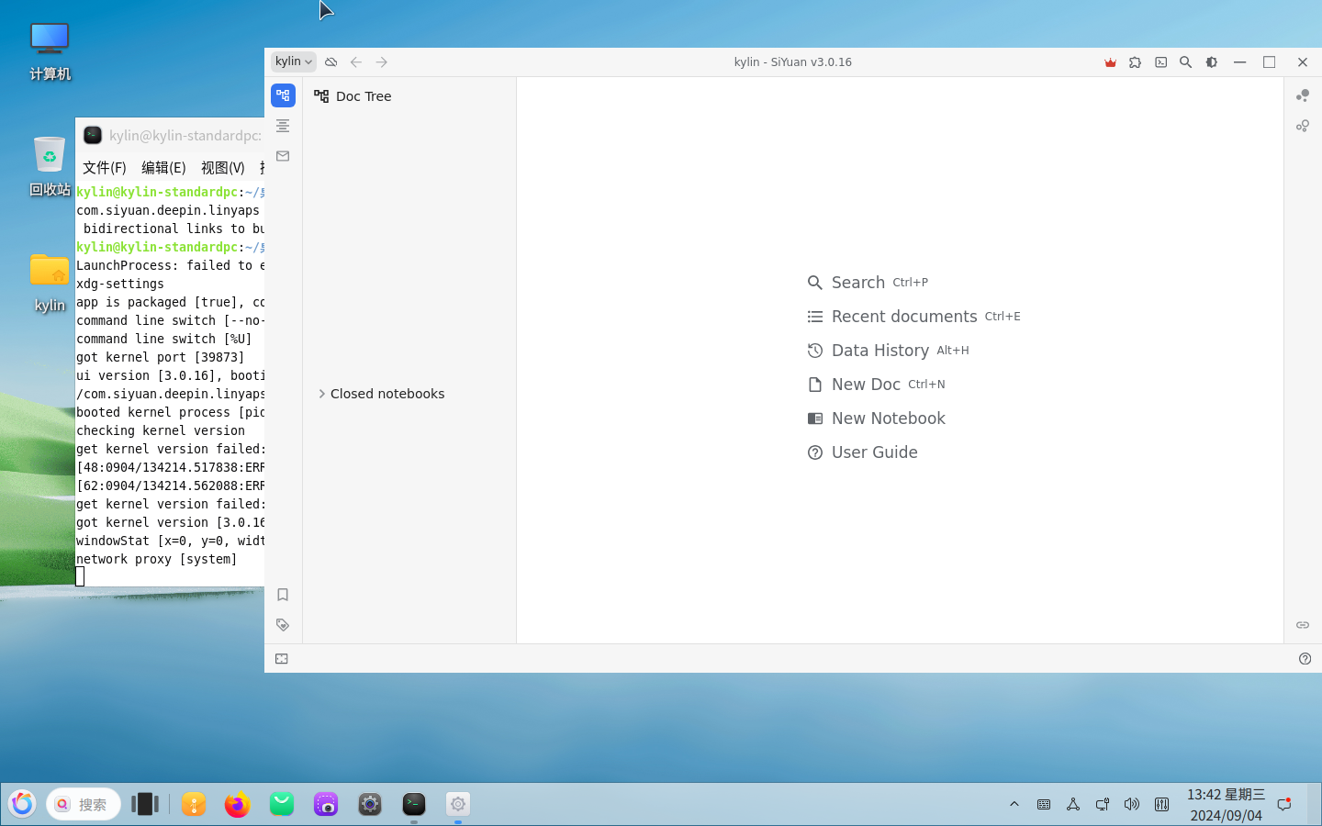Create a New Doc
The width and height of the screenshot is (1322, 826).
[x=876, y=385]
